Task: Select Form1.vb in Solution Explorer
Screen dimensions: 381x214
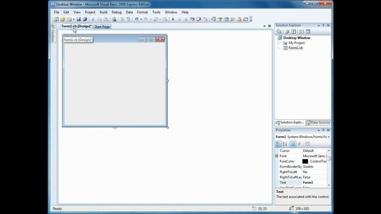Action: pos(295,48)
